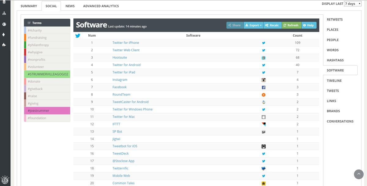
Task: Click the Hootsuite owl icon
Action: pos(263,58)
